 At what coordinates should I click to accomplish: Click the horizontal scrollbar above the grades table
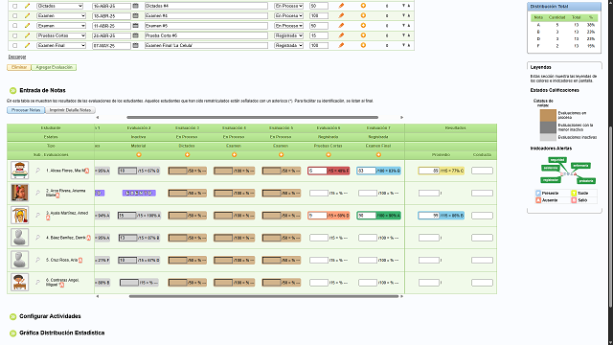[252, 117]
